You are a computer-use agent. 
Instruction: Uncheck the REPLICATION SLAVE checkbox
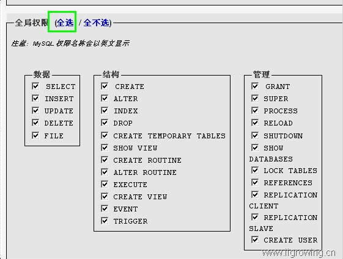(255, 217)
